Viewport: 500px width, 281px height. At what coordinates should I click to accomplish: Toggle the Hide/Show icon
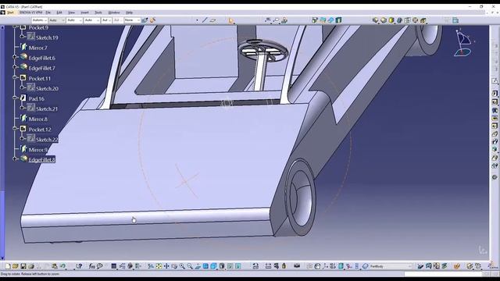tap(230, 266)
